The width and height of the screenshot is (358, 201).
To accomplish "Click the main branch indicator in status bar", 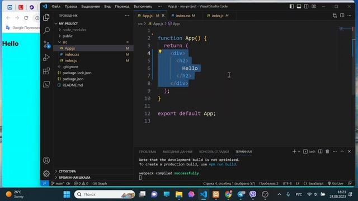I will (58, 183).
